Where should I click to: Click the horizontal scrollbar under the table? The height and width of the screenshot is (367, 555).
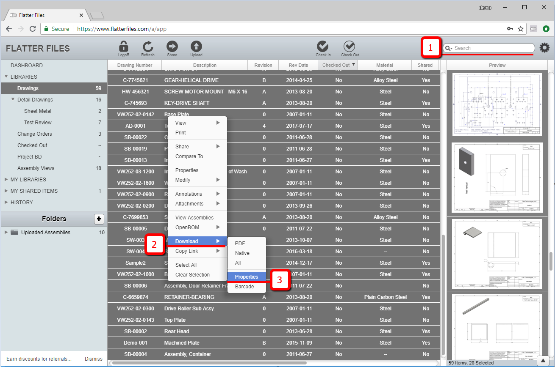point(209,363)
